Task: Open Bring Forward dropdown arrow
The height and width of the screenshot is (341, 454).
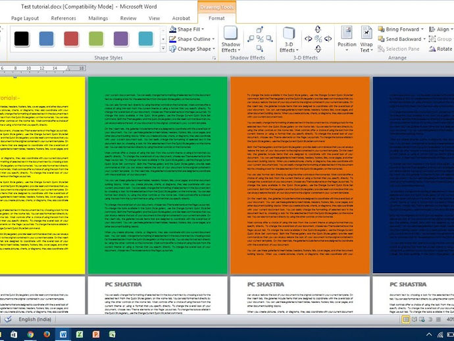Action: click(x=422, y=29)
